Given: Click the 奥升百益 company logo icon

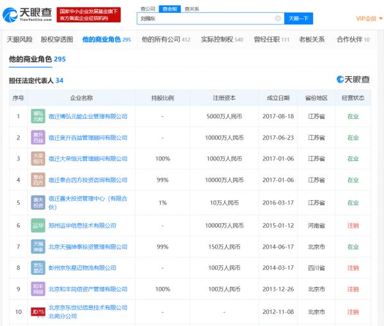Looking at the screenshot, I should pyautogui.click(x=38, y=137).
